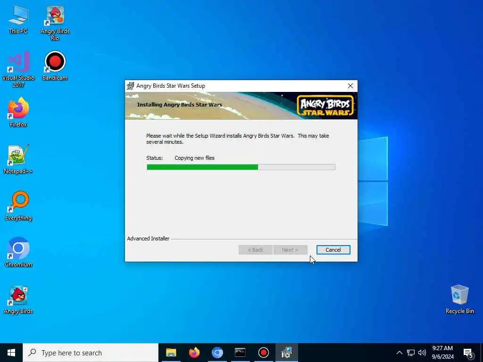
Task: Close the Angry Birds Star Wars Setup window
Action: pos(350,86)
